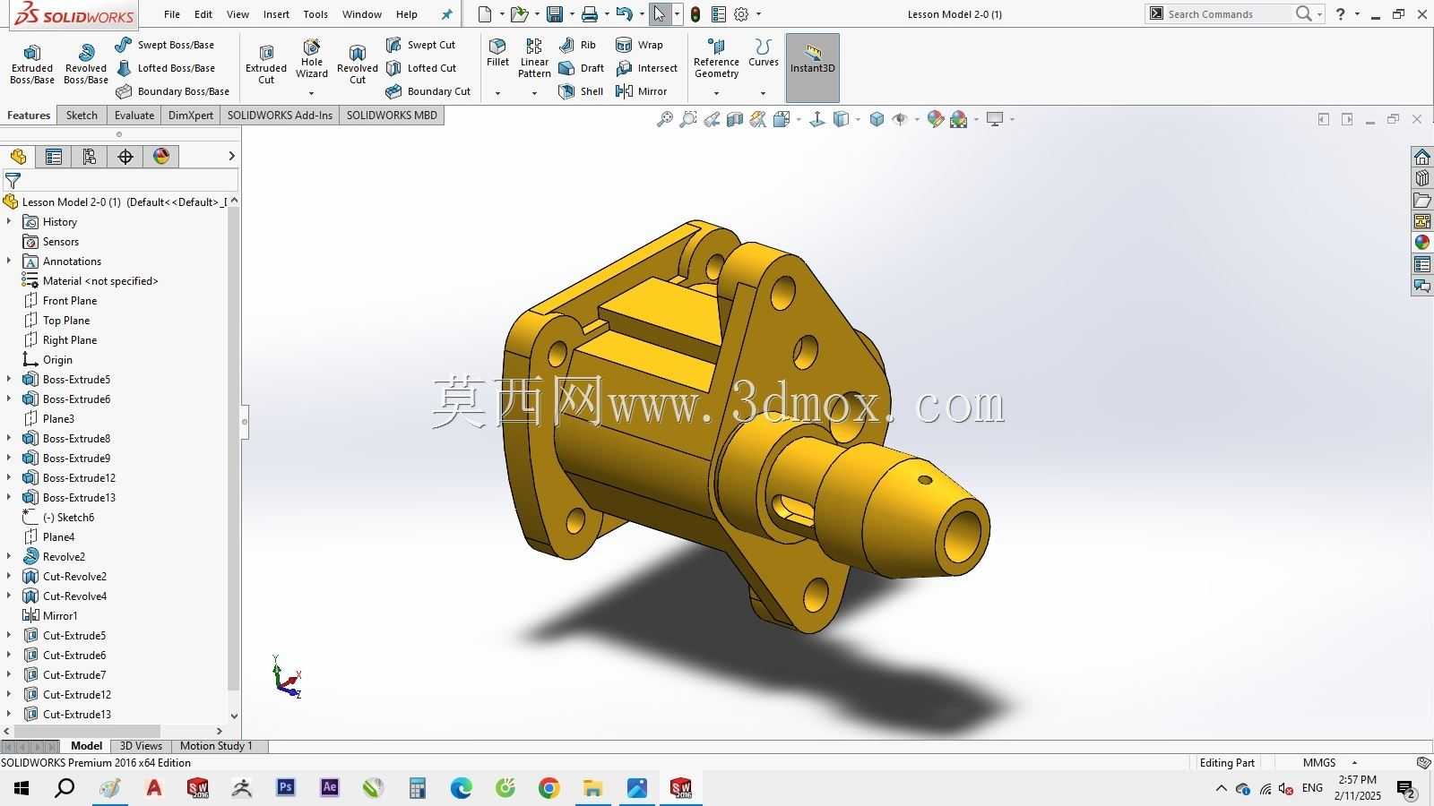Open Reference Geometry tool
The height and width of the screenshot is (806, 1434).
[716, 58]
